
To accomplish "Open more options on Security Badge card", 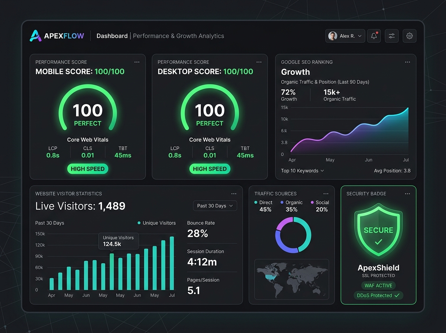I will point(407,194).
